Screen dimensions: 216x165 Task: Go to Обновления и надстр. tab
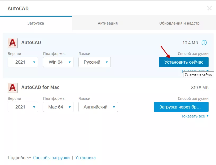pos(180,23)
